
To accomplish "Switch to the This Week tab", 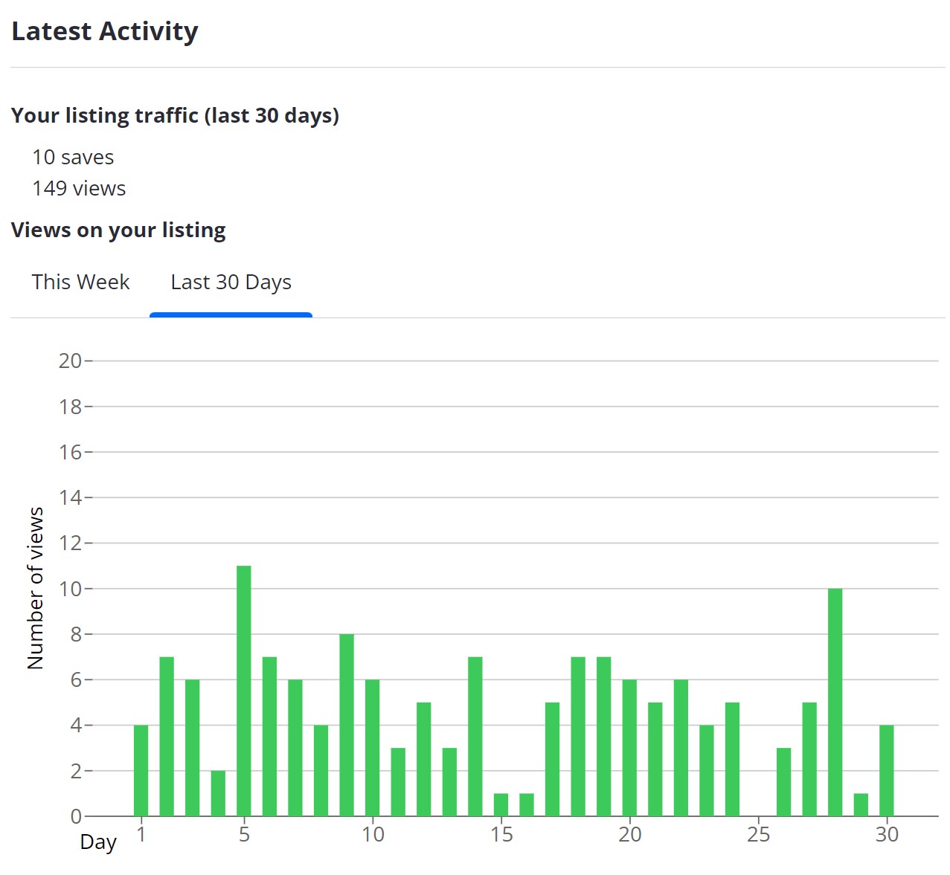I will click(80, 282).
